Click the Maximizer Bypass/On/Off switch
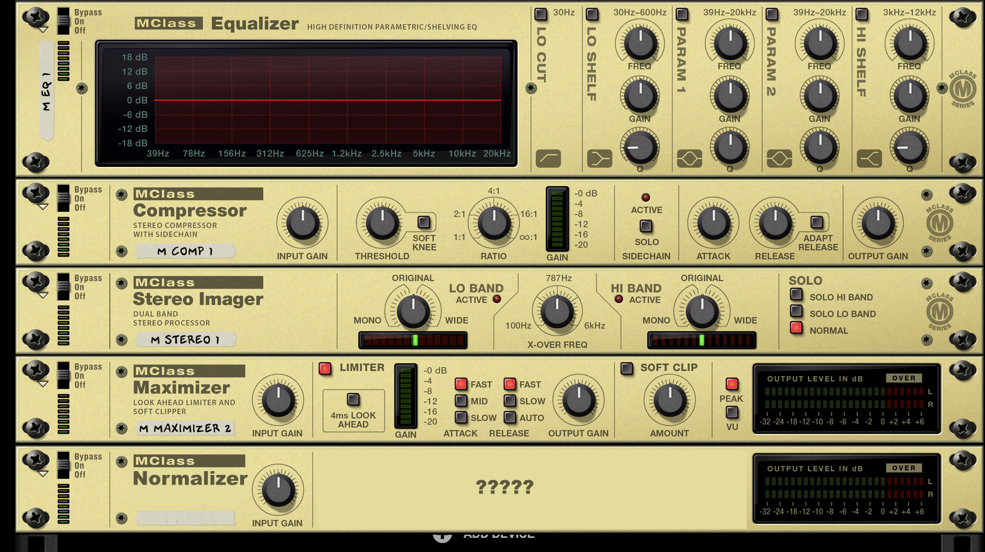The height and width of the screenshot is (552, 985). 63,375
